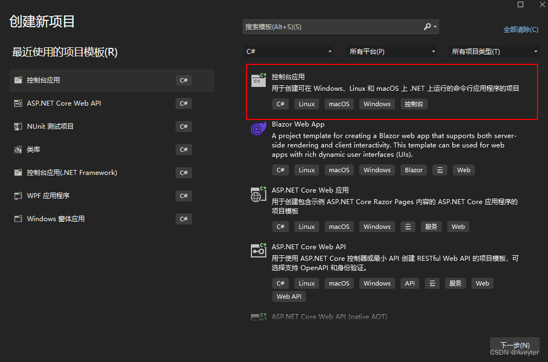Select recent template 类库
This screenshot has height=362, width=548.
[x=112, y=149]
